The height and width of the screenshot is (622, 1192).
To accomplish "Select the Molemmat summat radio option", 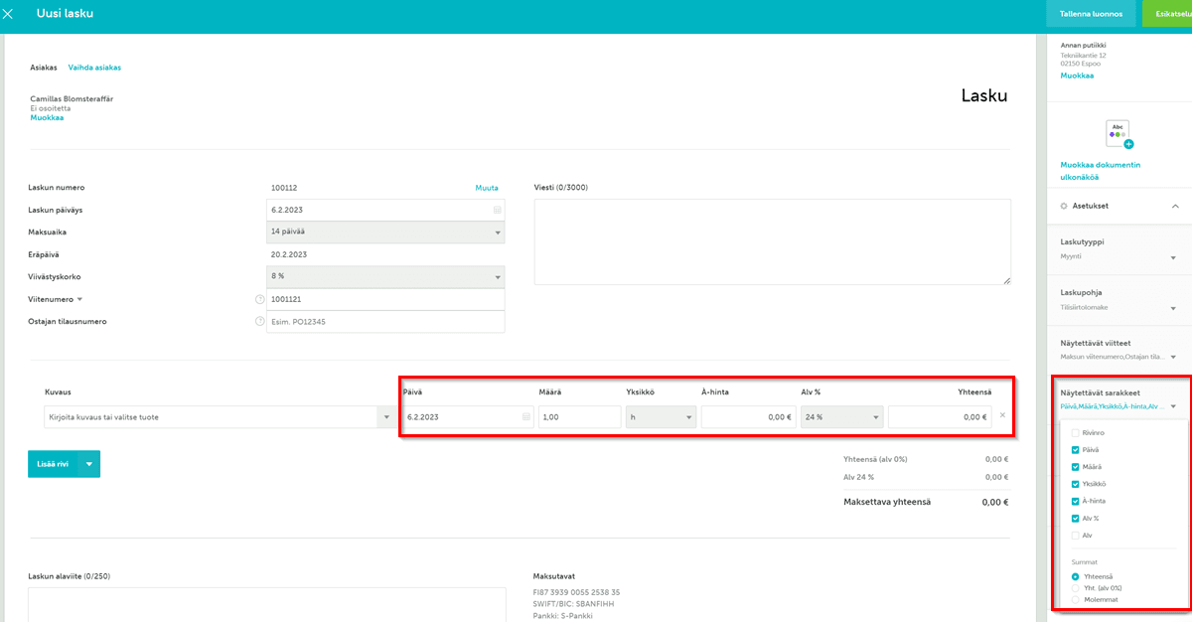I will point(1075,600).
